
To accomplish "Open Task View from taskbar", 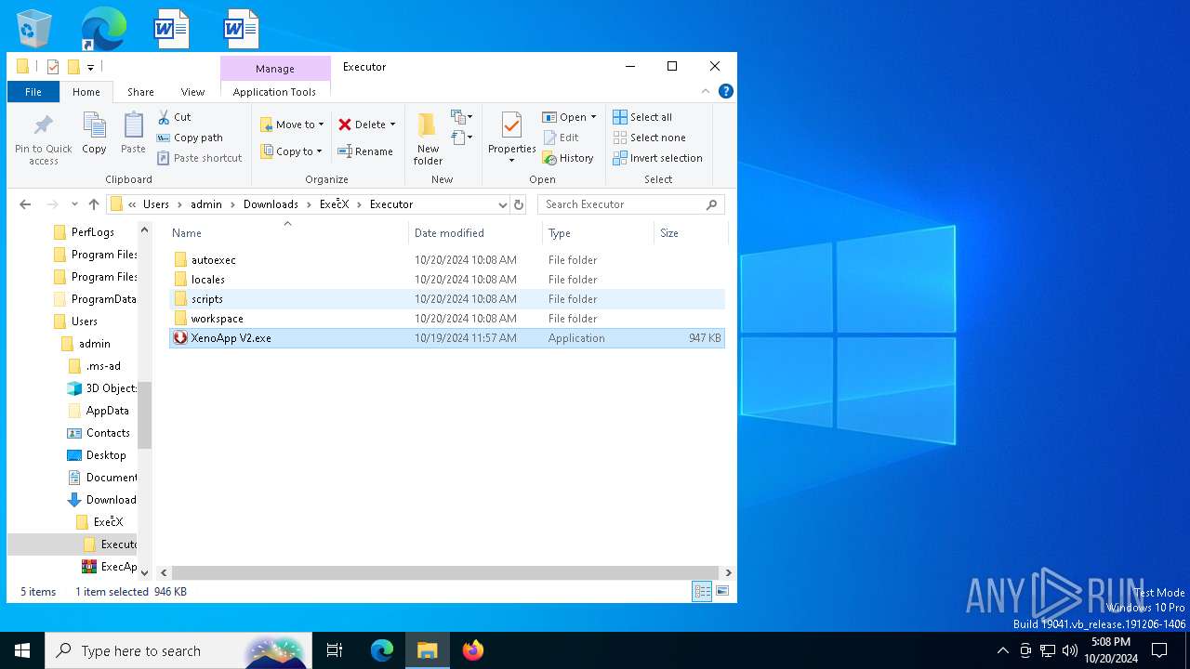I will [x=335, y=650].
